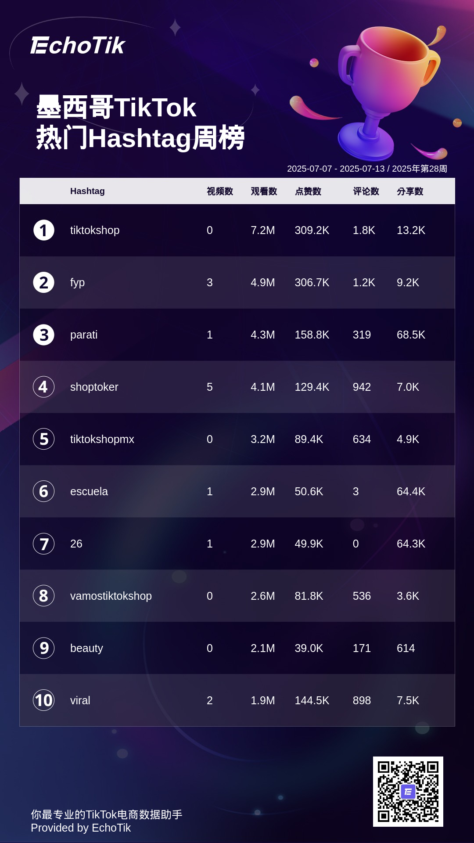The height and width of the screenshot is (843, 474).
Task: Click the Provided by EchoTik text
Action: (81, 828)
